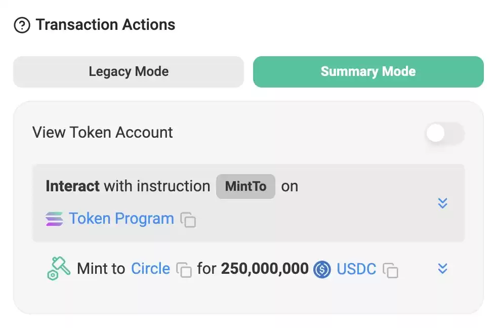
Task: Open the Circle account link
Action: coord(150,269)
